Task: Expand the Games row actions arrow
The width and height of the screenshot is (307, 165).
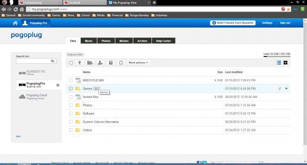Action: pyautogui.click(x=286, y=89)
